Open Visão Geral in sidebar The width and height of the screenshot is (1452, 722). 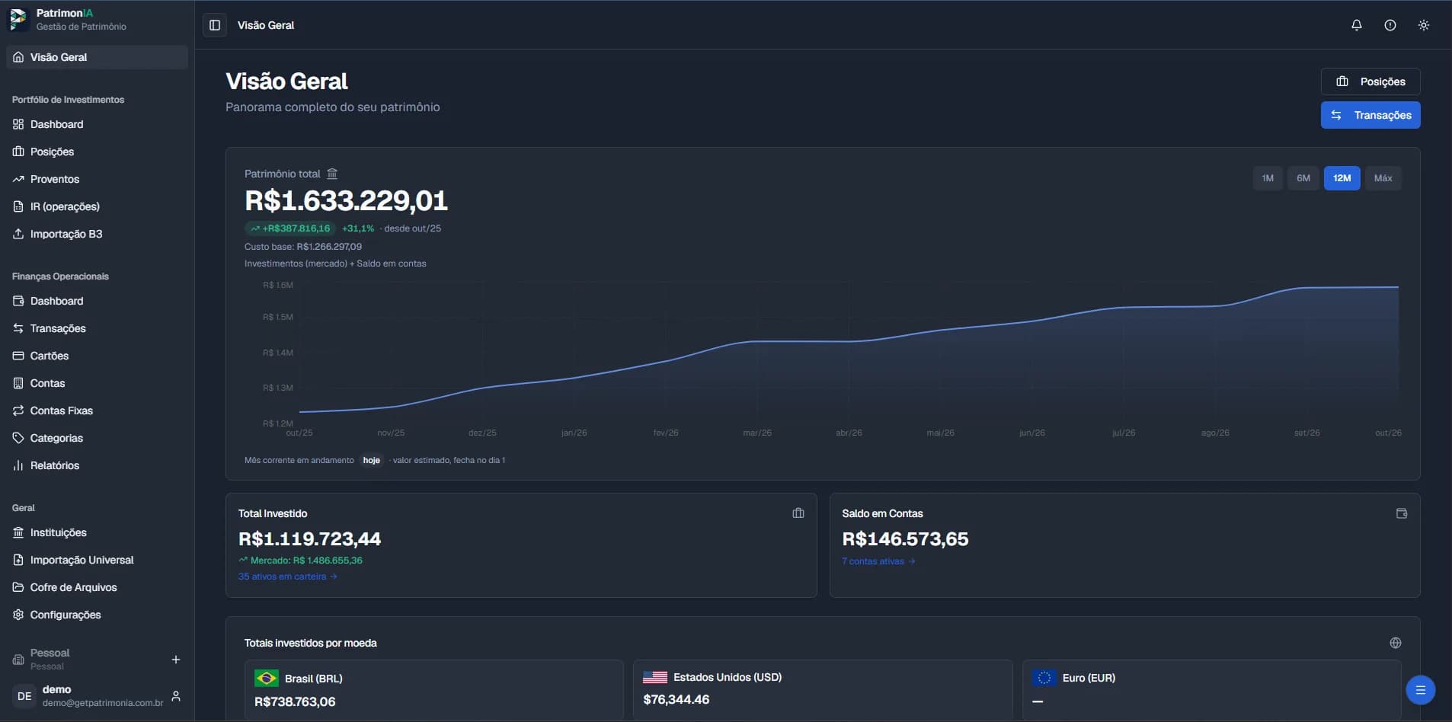pos(97,57)
